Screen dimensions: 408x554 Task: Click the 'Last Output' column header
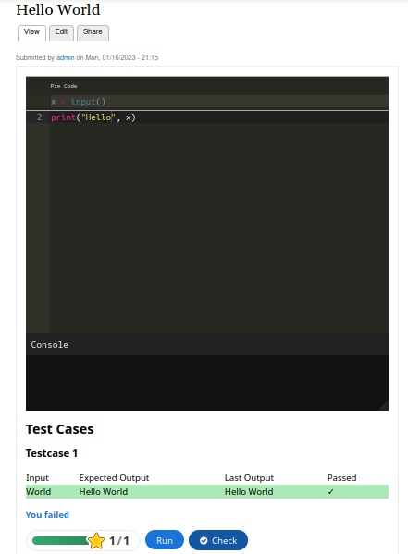(249, 477)
